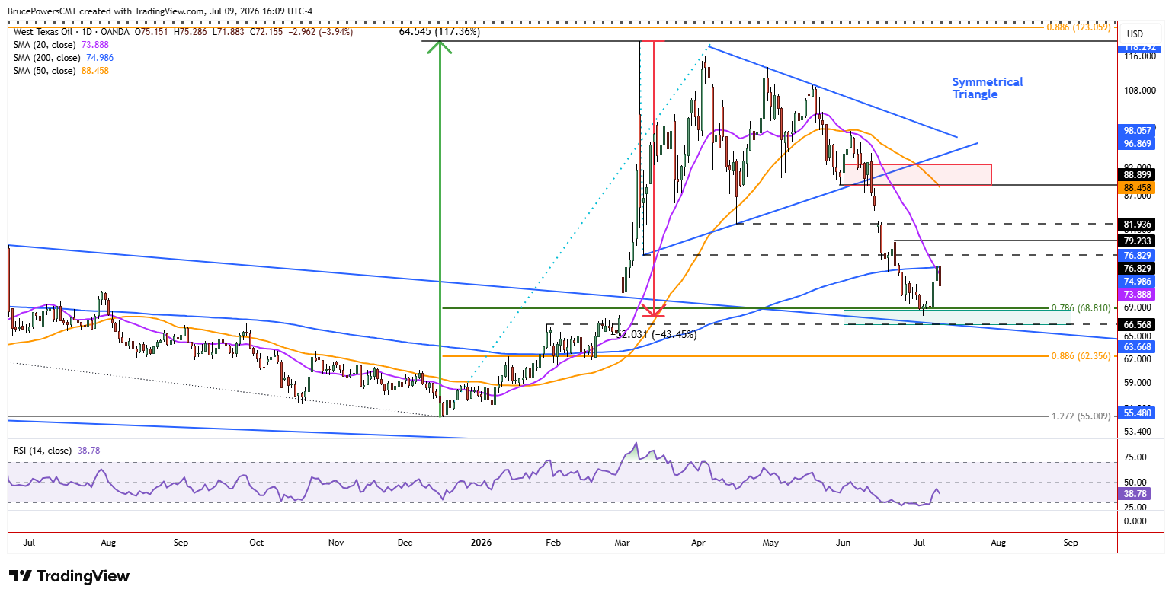
Task: Select the RSI (14, close) indicator legend
Action: pos(57,451)
